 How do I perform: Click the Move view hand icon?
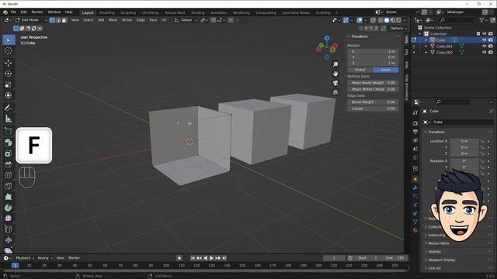tap(335, 74)
